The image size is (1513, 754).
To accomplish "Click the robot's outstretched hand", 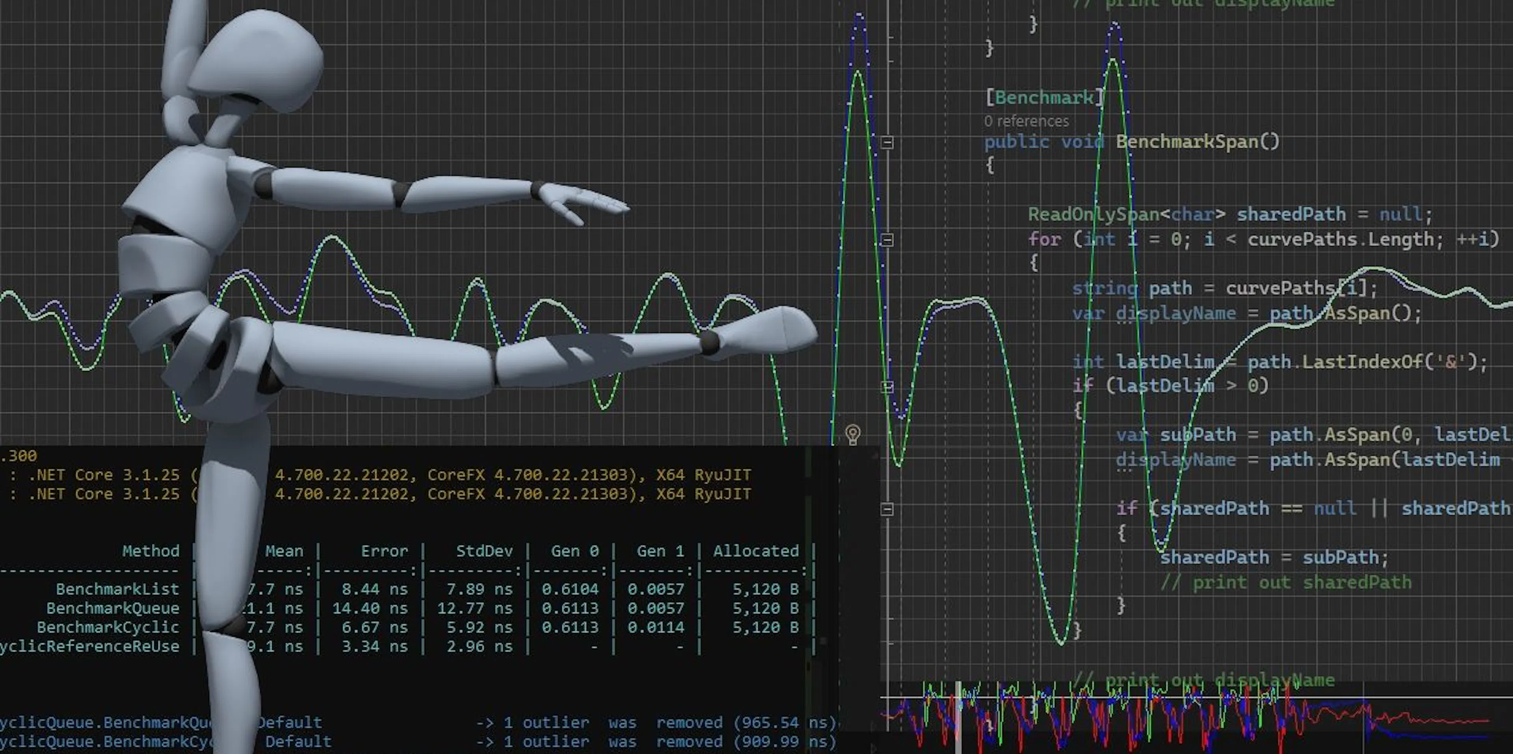I will pyautogui.click(x=584, y=202).
